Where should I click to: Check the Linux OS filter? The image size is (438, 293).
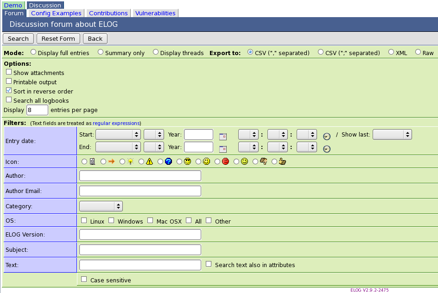click(84, 220)
